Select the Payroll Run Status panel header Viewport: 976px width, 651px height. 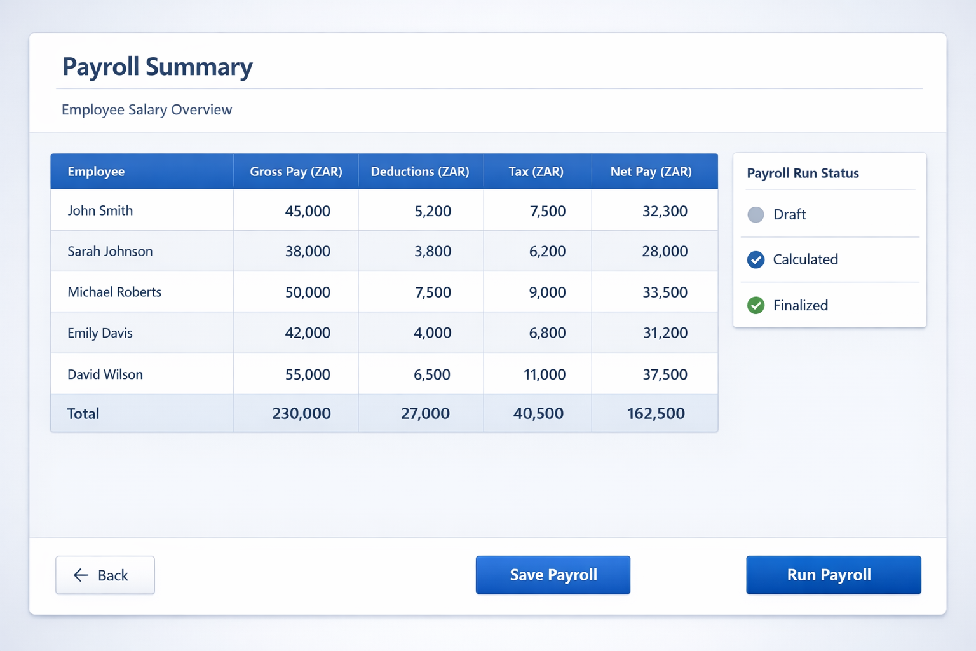click(803, 173)
